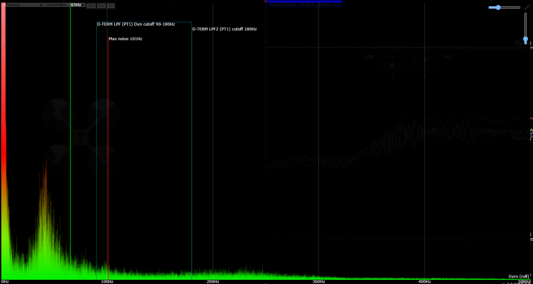The height and width of the screenshot is (284, 533).
Task: Click the 200Hz axis label
Action: click(213, 281)
